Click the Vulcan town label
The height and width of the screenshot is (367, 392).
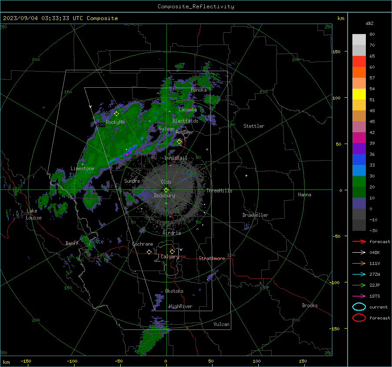221,324
